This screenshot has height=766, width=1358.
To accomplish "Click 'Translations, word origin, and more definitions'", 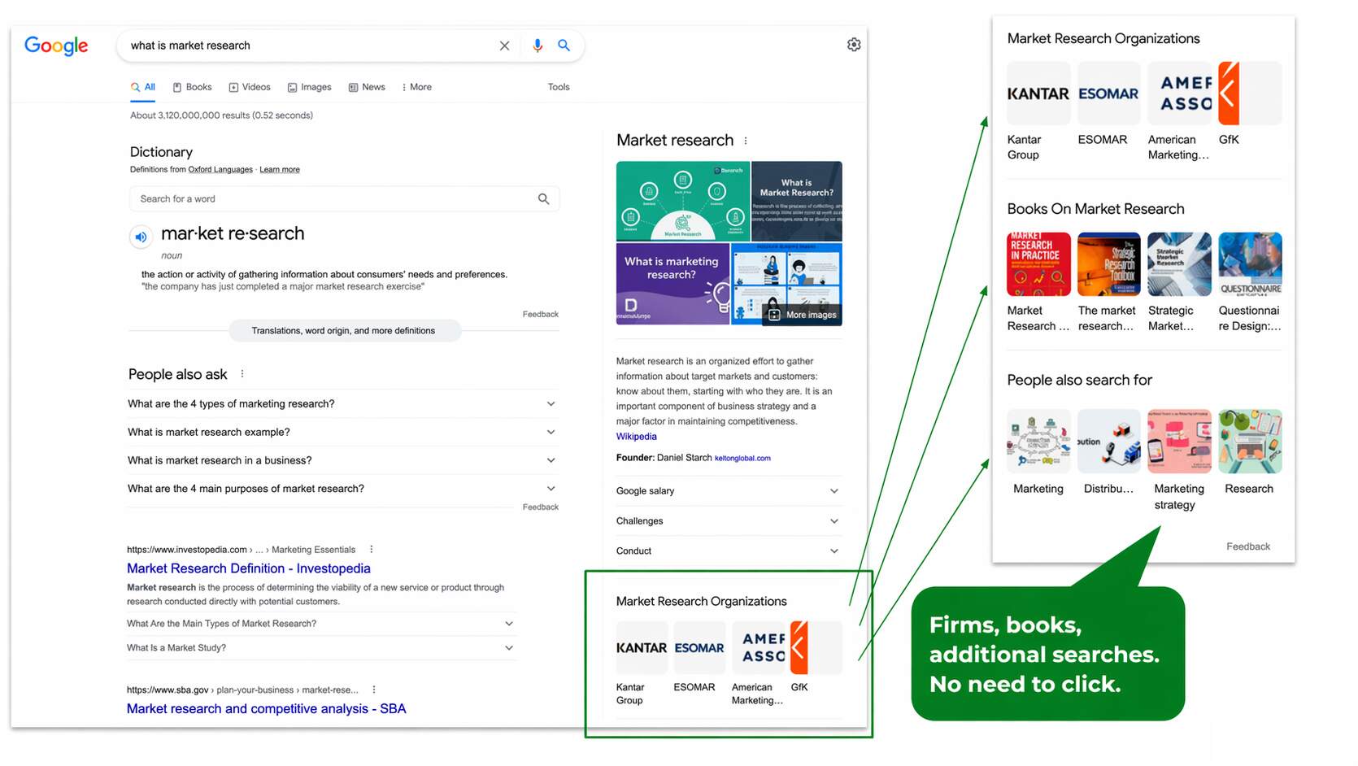I will click(x=344, y=331).
